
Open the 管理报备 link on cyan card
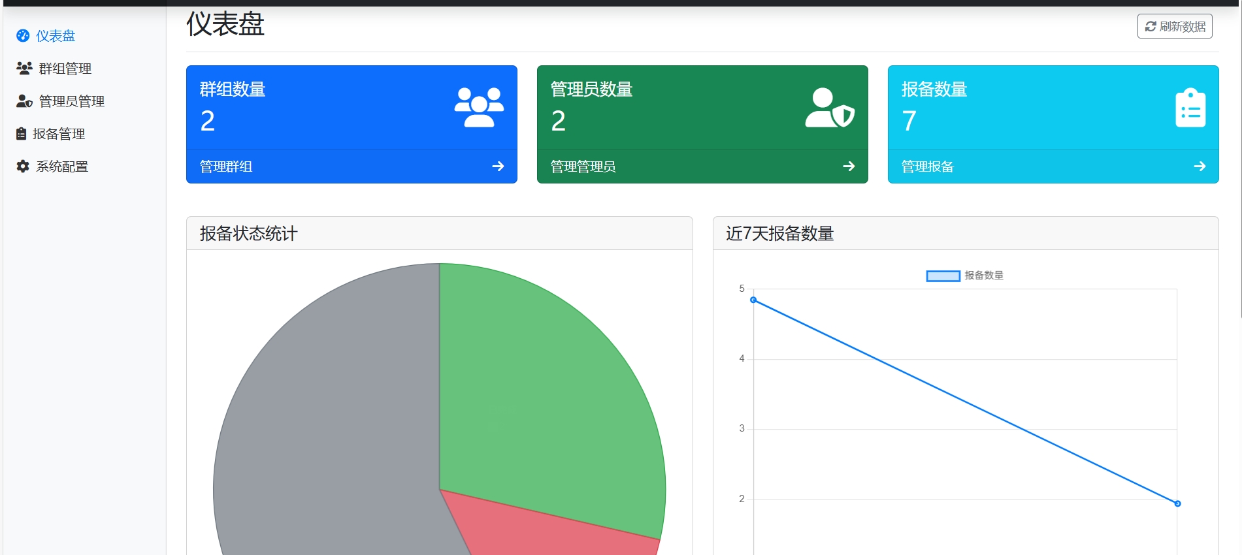pyautogui.click(x=927, y=166)
